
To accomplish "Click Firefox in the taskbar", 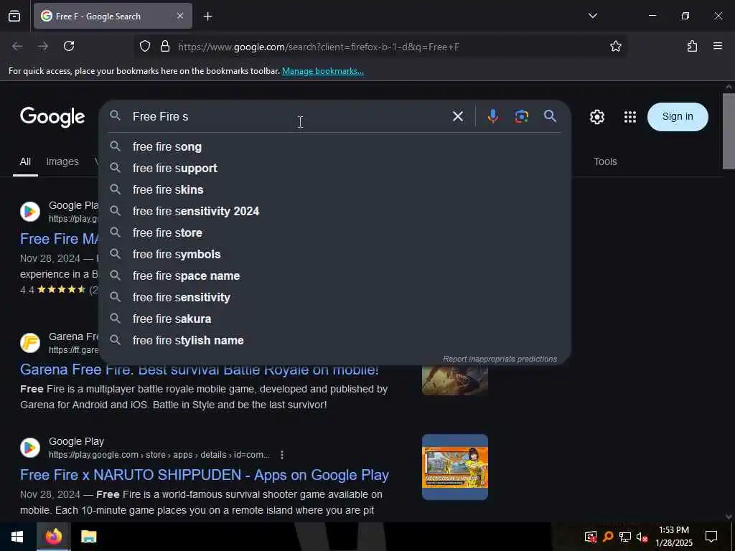I will click(x=53, y=537).
